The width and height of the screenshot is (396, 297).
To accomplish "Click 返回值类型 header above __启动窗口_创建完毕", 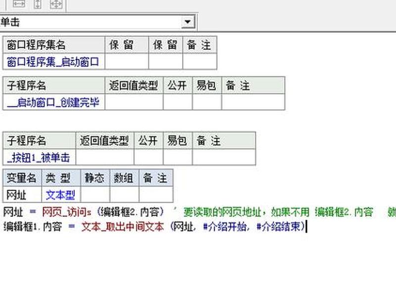I will tap(134, 85).
